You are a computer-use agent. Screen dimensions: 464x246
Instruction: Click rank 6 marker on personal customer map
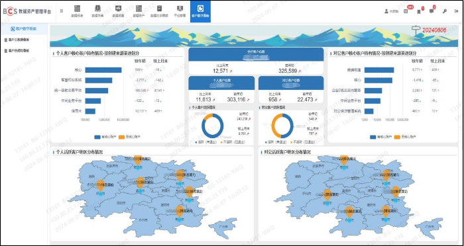[x=101, y=185]
